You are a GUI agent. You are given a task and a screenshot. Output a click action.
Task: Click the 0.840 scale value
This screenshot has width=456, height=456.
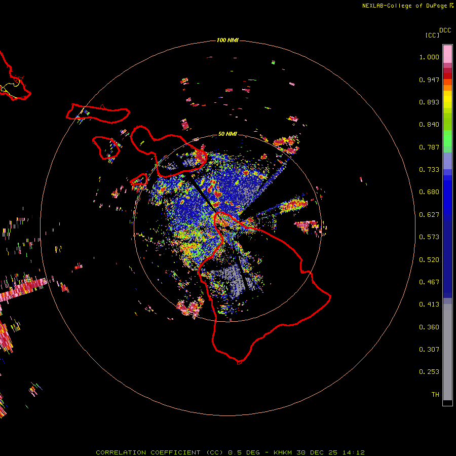coord(429,125)
